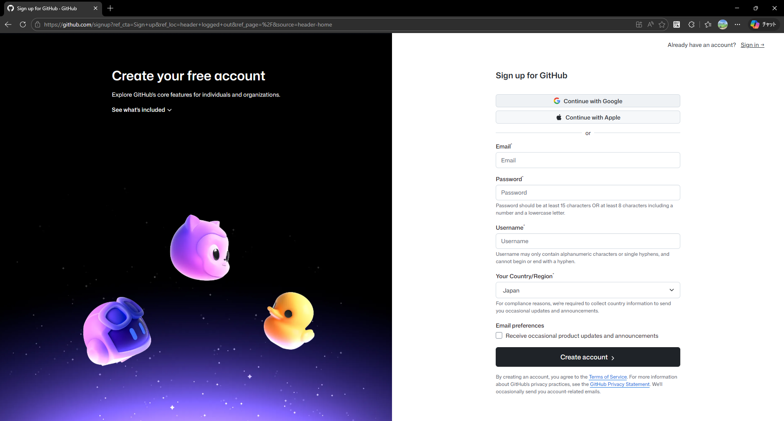
Task: Open the Your Country/Region dropdown
Action: [x=587, y=290]
